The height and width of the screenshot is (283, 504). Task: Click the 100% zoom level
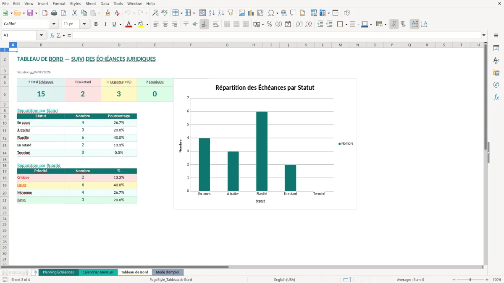(497, 280)
